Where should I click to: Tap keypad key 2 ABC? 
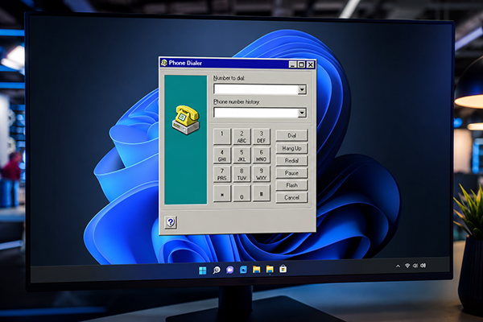tap(242, 137)
